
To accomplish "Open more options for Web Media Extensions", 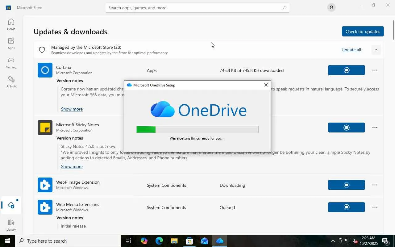I will point(375,207).
